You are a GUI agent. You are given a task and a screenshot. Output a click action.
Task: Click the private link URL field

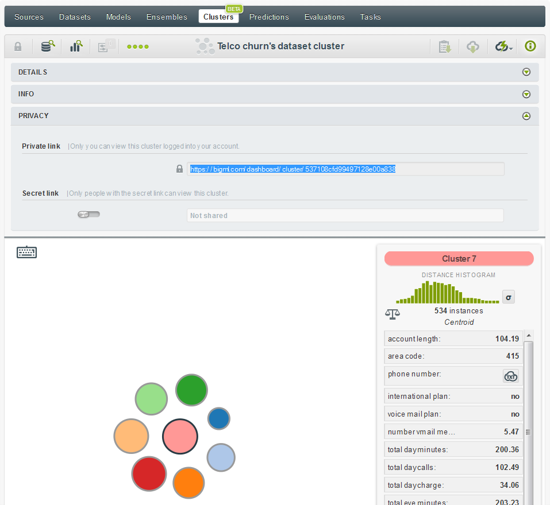pos(345,169)
